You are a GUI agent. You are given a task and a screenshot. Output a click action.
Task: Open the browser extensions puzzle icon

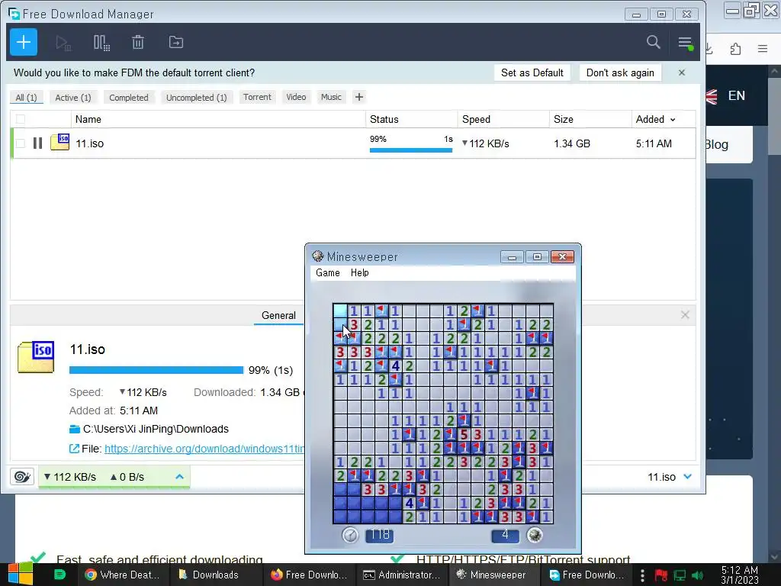coord(736,48)
